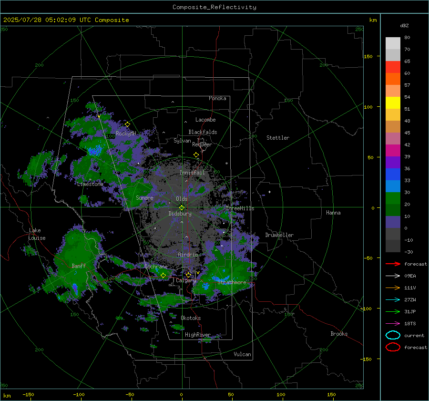Click the dBZ legend heading
The width and height of the screenshot is (429, 401).
point(404,25)
